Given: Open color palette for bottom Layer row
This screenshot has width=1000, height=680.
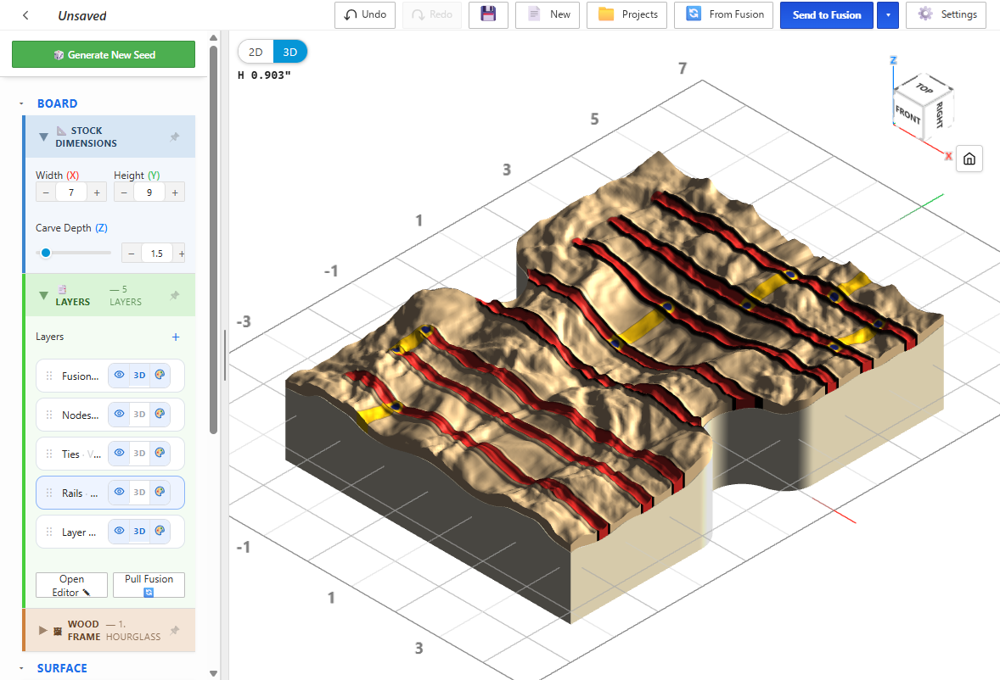Looking at the screenshot, I should point(160,531).
